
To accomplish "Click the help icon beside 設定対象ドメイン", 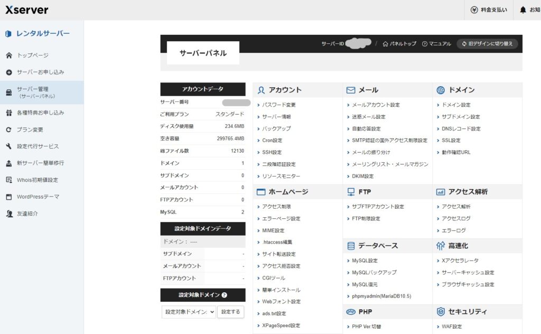I will [x=224, y=295].
